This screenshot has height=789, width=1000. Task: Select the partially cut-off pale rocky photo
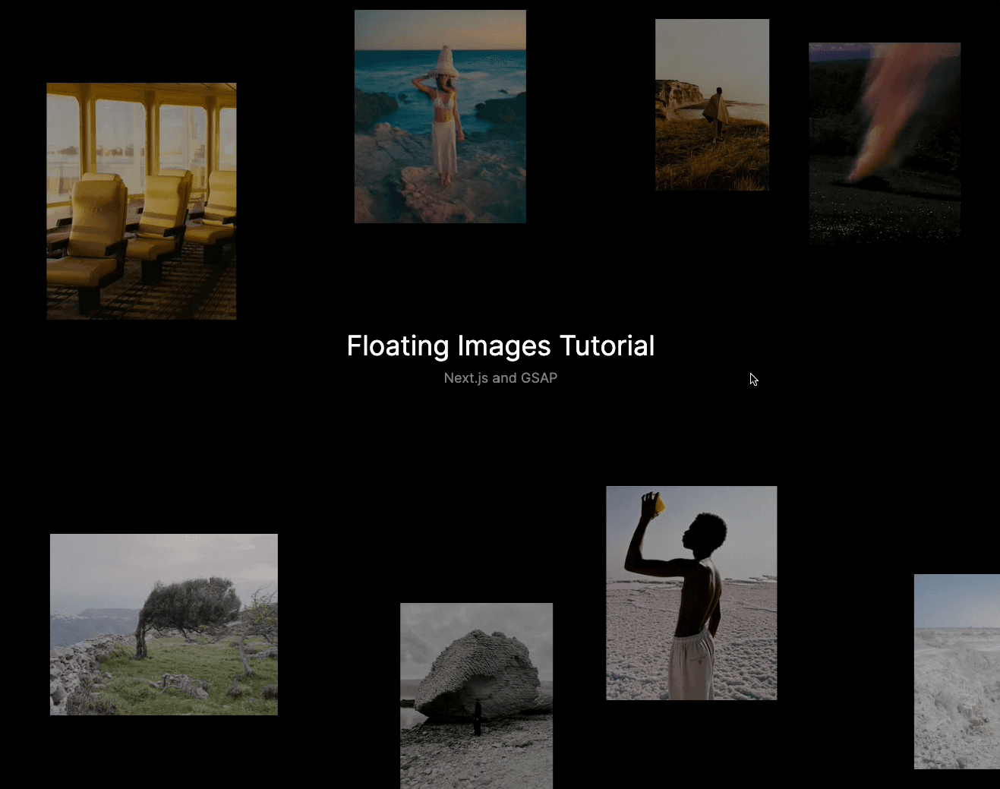click(957, 671)
